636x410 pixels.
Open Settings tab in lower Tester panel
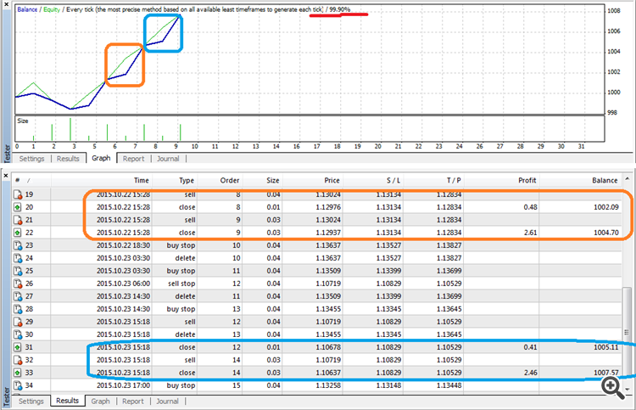coord(31,401)
